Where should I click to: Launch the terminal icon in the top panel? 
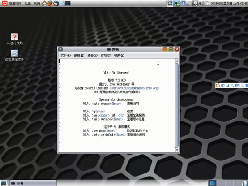(68, 3)
